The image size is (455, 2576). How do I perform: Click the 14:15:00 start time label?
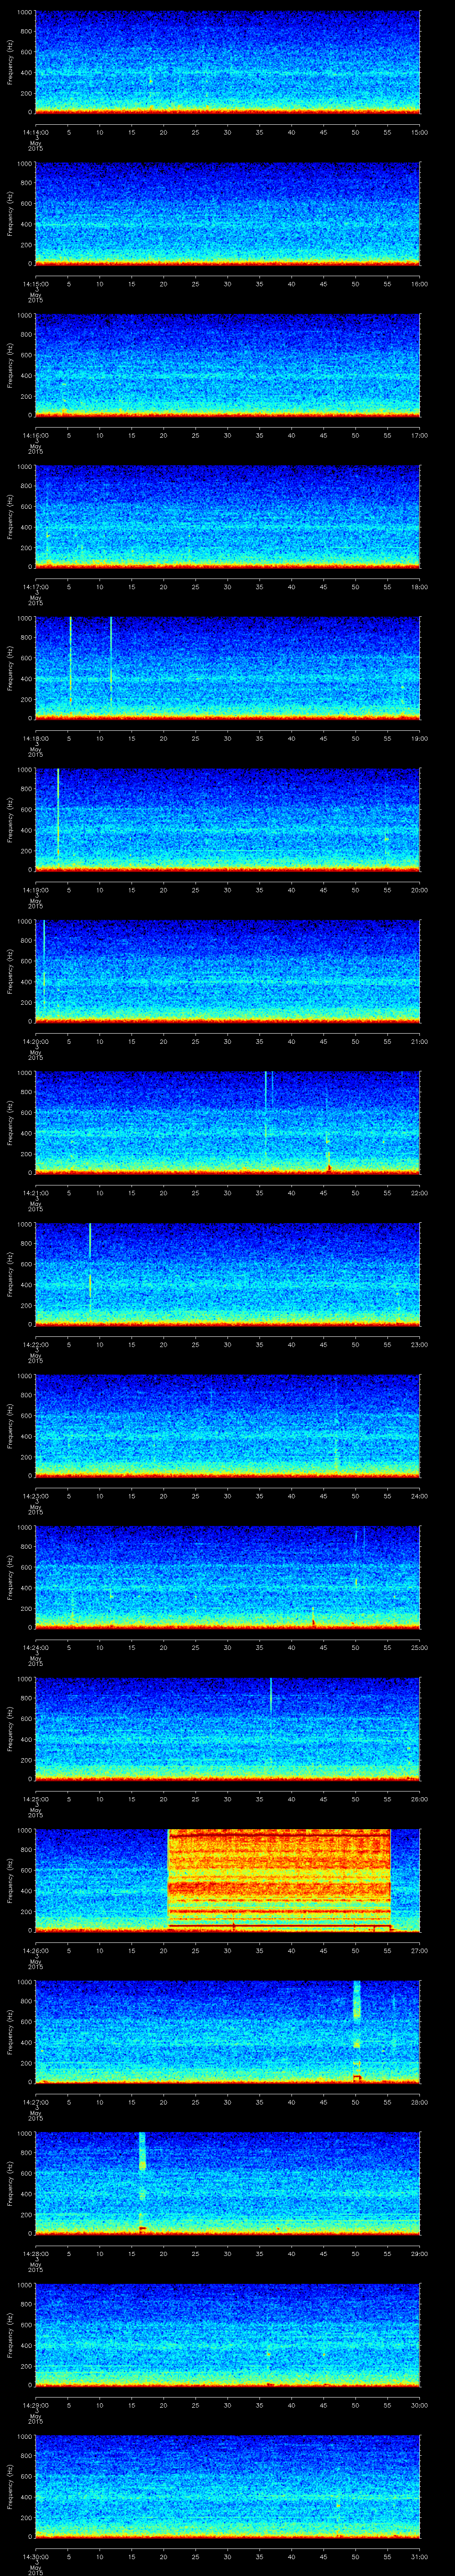click(35, 284)
